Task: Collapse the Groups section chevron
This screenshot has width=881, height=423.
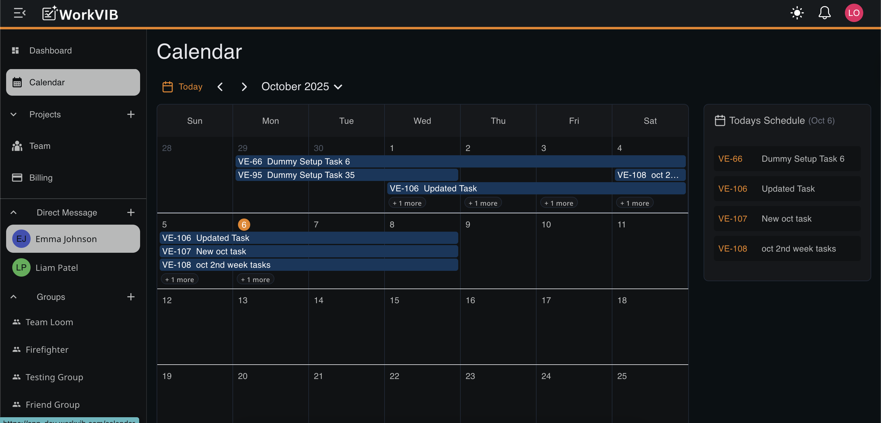Action: (x=14, y=296)
